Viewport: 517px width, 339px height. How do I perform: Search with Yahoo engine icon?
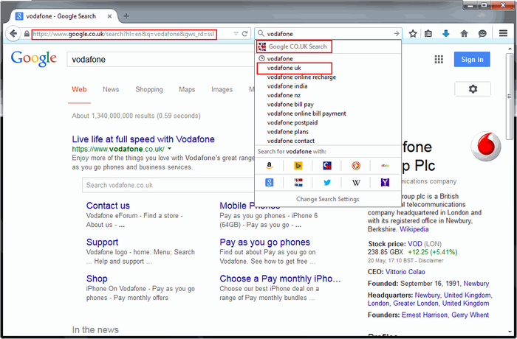click(x=385, y=182)
